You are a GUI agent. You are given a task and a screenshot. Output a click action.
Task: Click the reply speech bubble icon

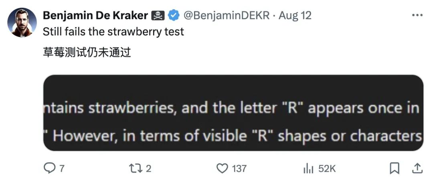(x=49, y=168)
